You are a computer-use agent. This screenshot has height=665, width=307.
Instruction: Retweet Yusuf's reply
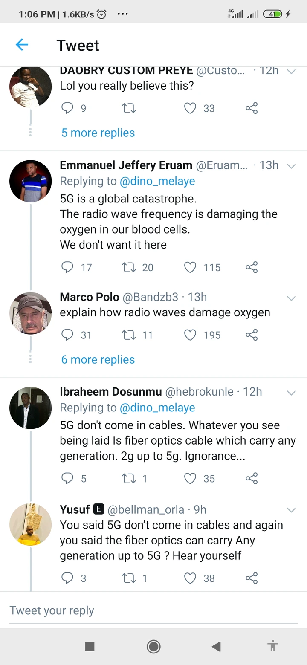click(128, 578)
